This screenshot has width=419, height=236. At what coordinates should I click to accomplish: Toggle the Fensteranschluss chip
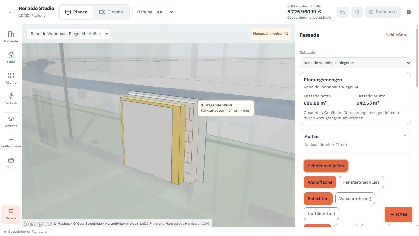coord(361,182)
